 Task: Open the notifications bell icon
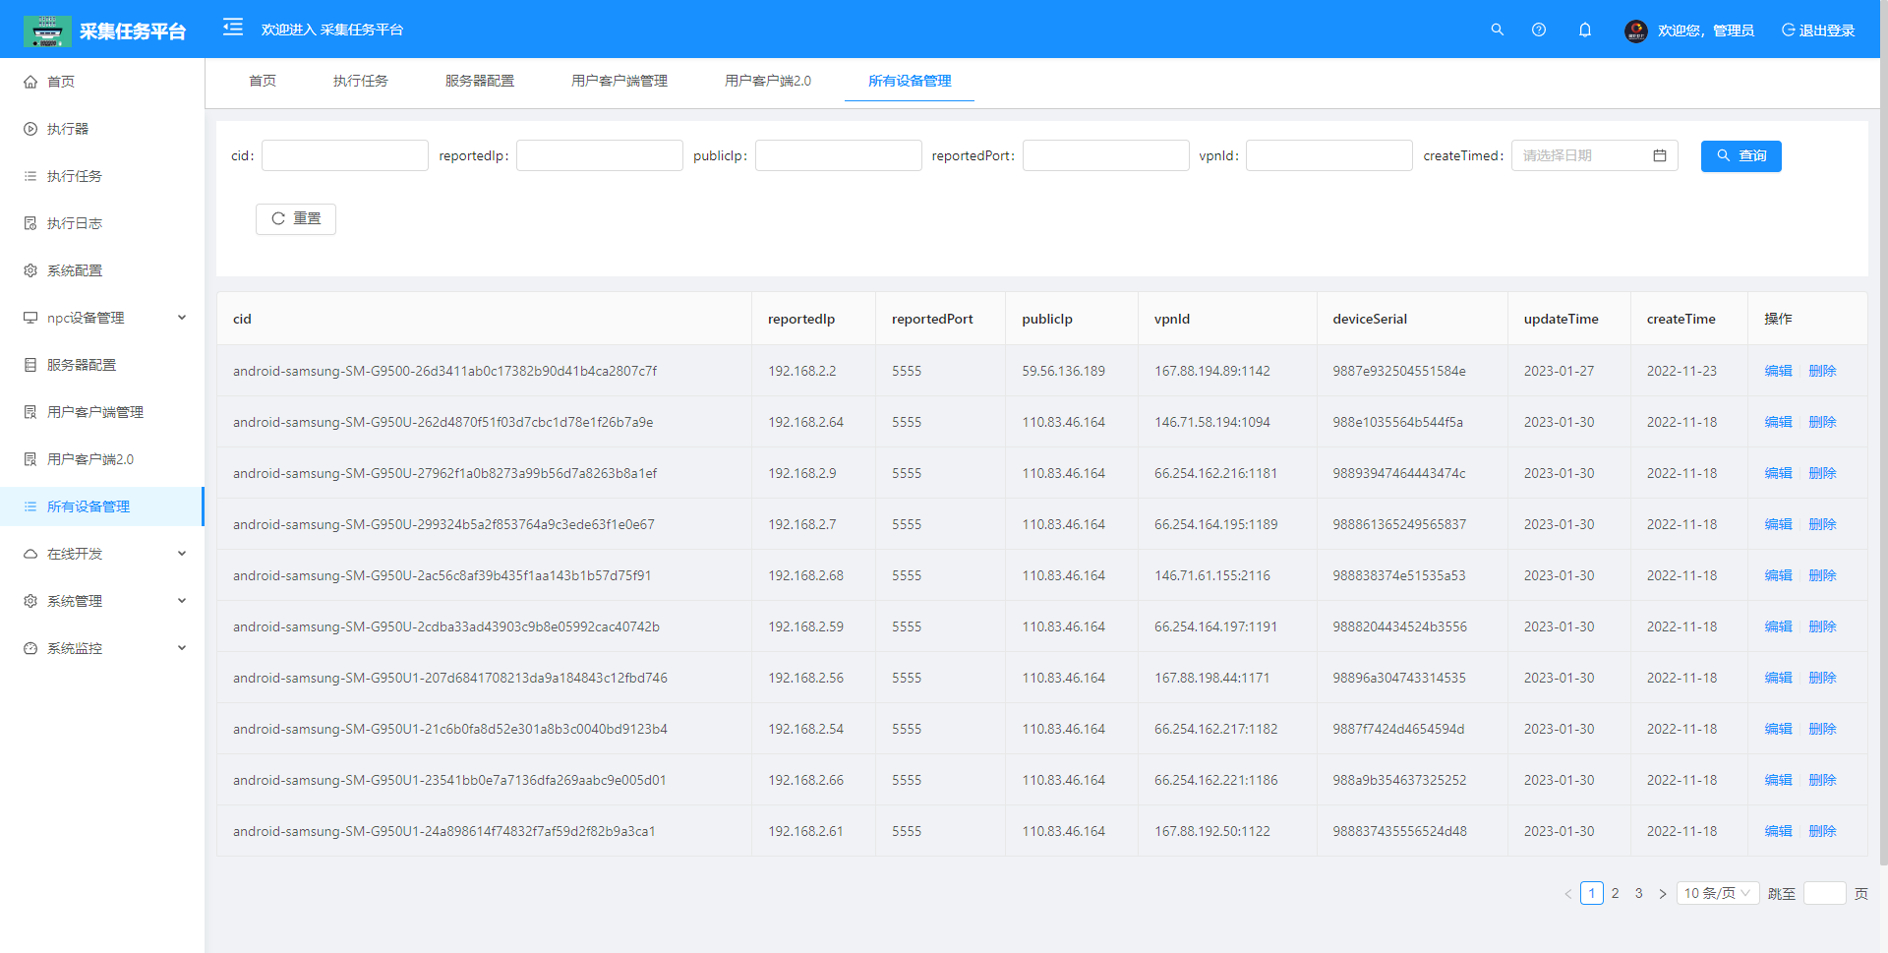point(1585,30)
